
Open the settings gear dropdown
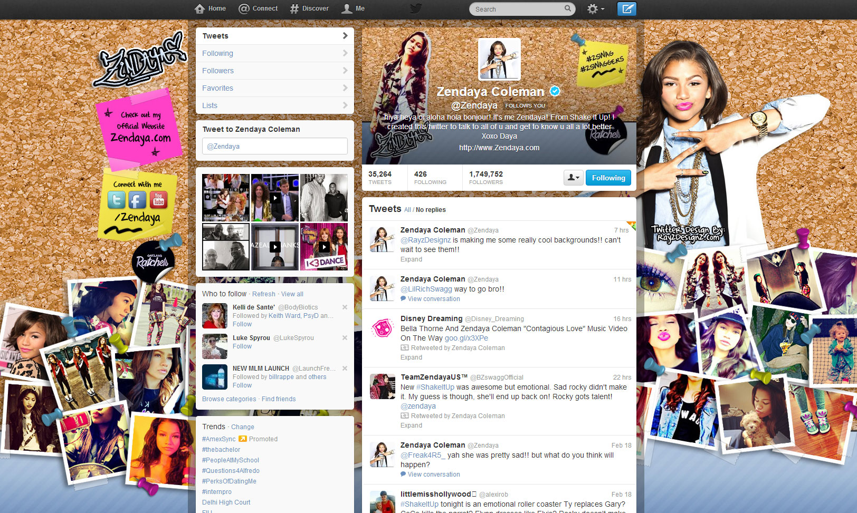(x=595, y=9)
